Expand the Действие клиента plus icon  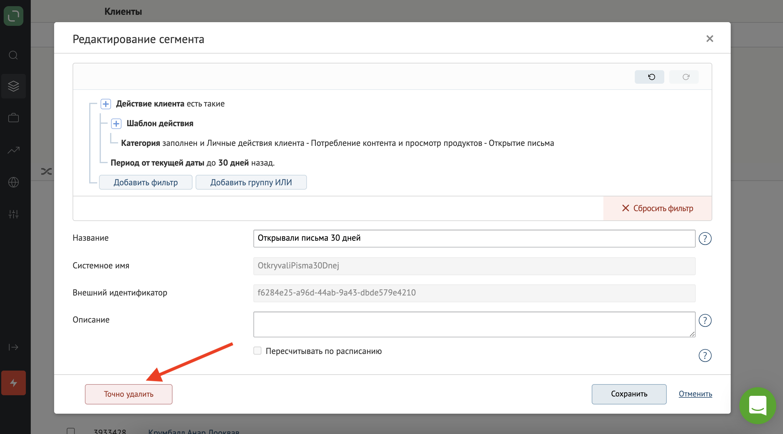pos(106,104)
